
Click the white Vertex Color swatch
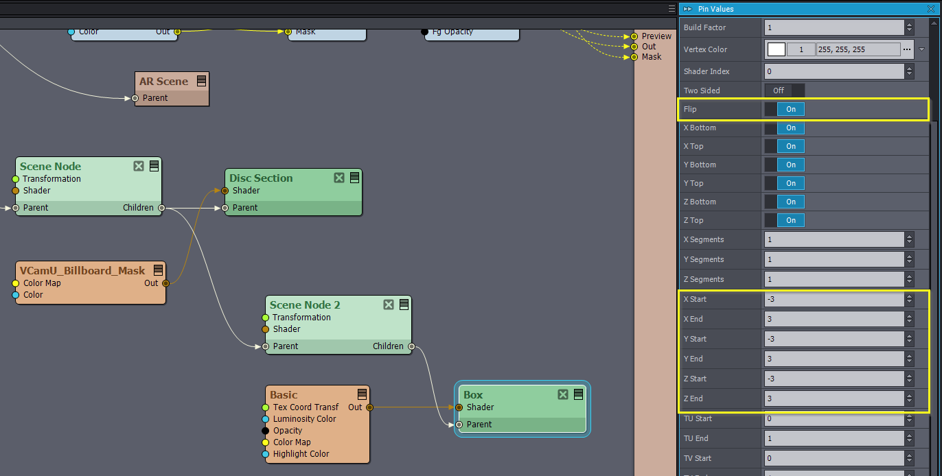point(776,49)
